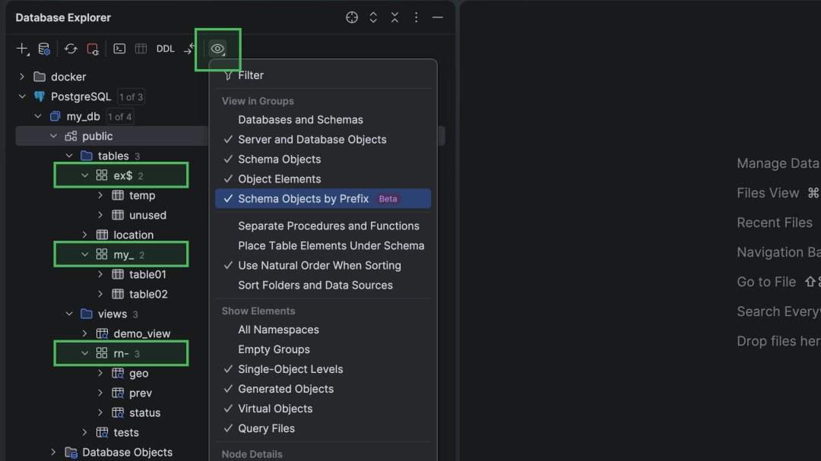This screenshot has width=821, height=461.
Task: Expand the location table chevron
Action: coord(85,235)
